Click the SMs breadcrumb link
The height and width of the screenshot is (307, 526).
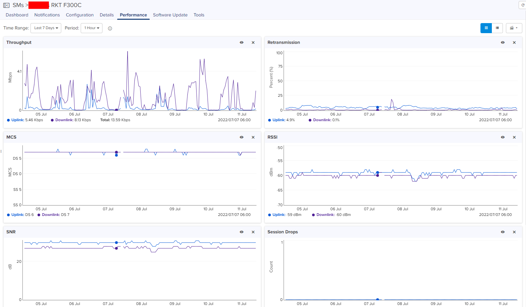[18, 5]
